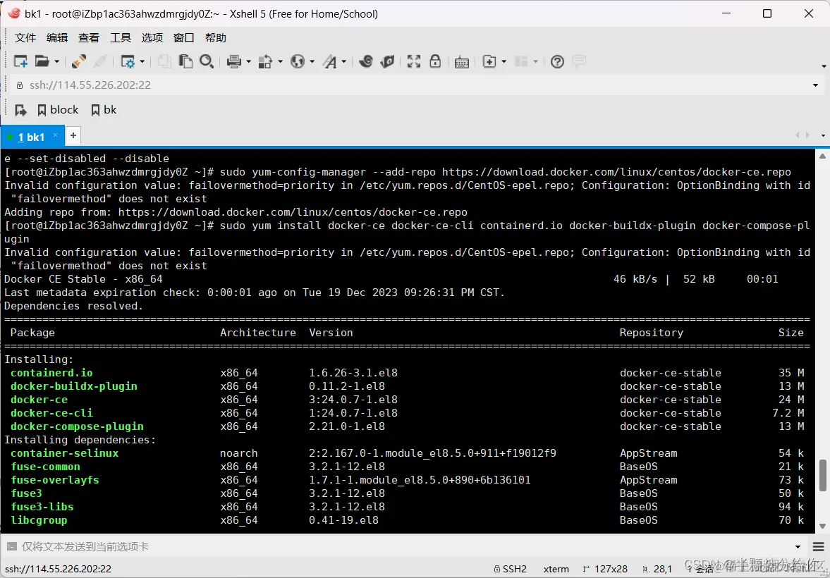Toggle full screen mode icon
830x578 pixels.
pyautogui.click(x=414, y=61)
